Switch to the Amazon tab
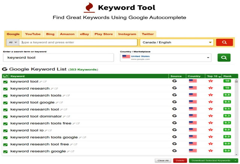240x164 pixels. [x=67, y=34]
